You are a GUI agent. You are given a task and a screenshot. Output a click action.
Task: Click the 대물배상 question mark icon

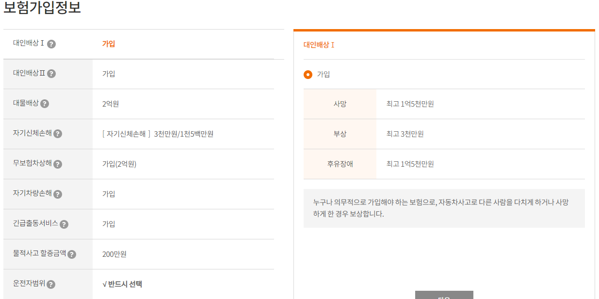pos(45,104)
